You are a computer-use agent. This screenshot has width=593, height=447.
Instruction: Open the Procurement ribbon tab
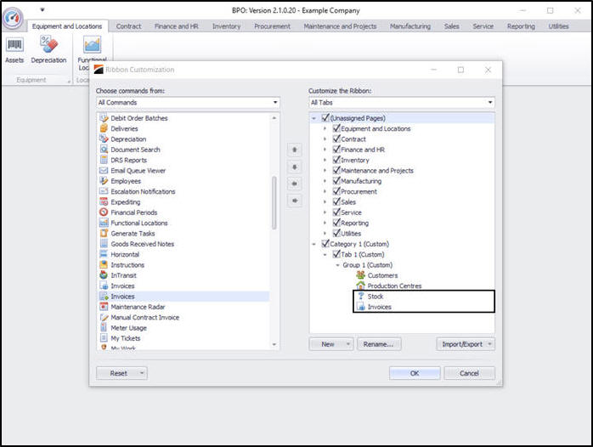click(x=273, y=26)
